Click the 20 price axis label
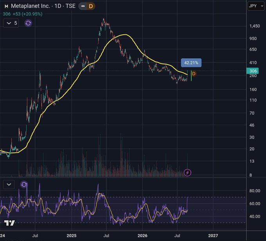266x241 pixels. point(252,149)
